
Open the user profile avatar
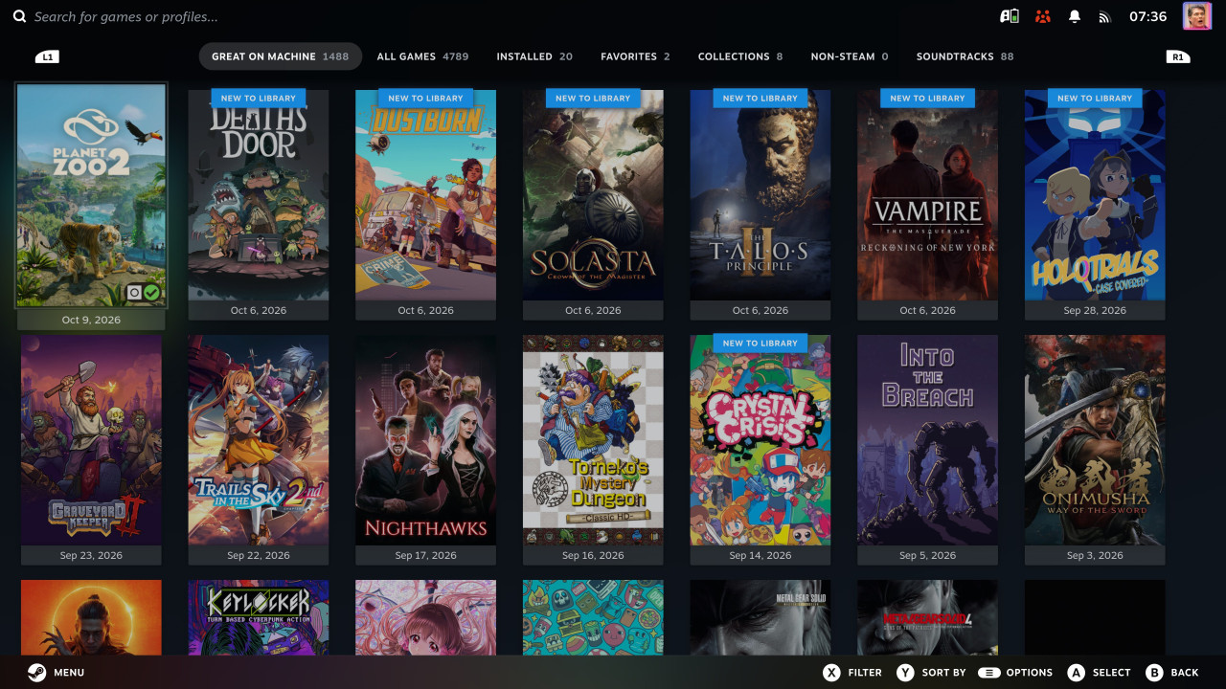[x=1196, y=16]
